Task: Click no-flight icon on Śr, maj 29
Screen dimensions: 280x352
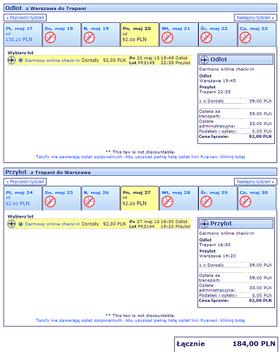Action: pos(206,201)
